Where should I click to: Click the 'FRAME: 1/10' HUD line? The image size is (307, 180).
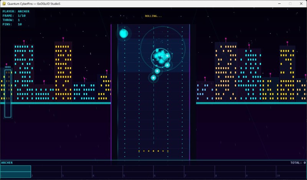14,16
